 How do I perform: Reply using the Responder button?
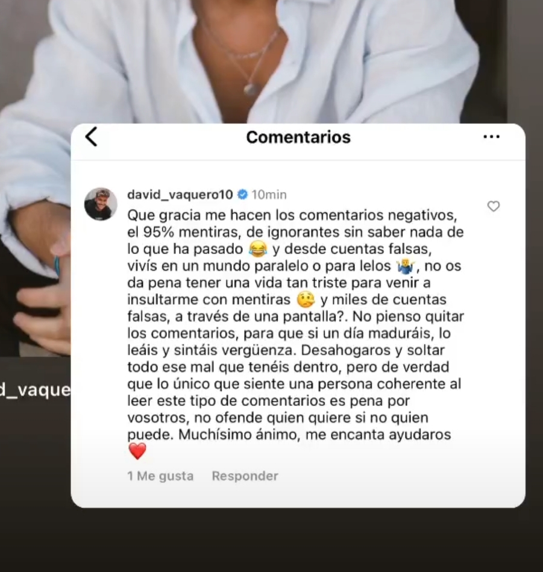click(245, 476)
